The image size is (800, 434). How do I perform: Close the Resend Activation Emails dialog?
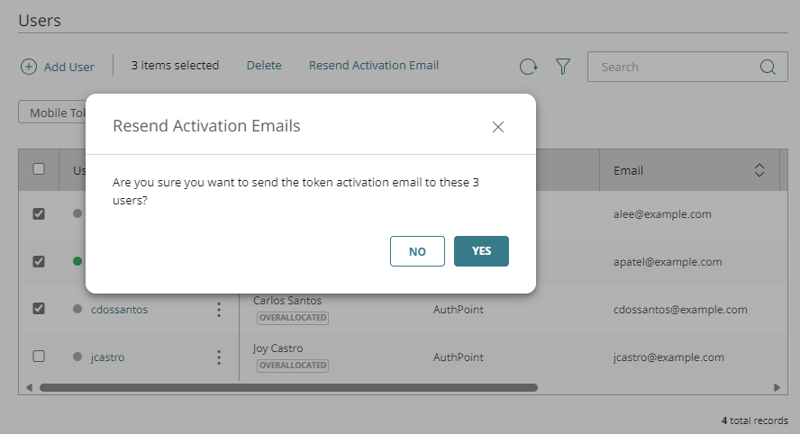point(498,127)
